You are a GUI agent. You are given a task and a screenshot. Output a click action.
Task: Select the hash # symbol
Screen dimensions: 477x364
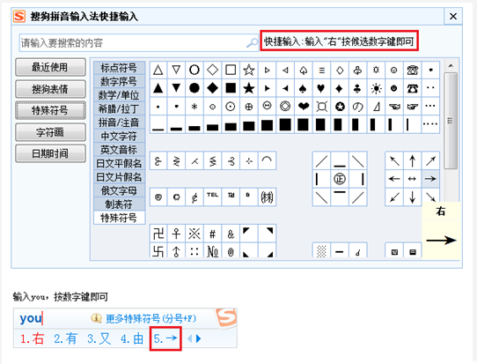[212, 234]
